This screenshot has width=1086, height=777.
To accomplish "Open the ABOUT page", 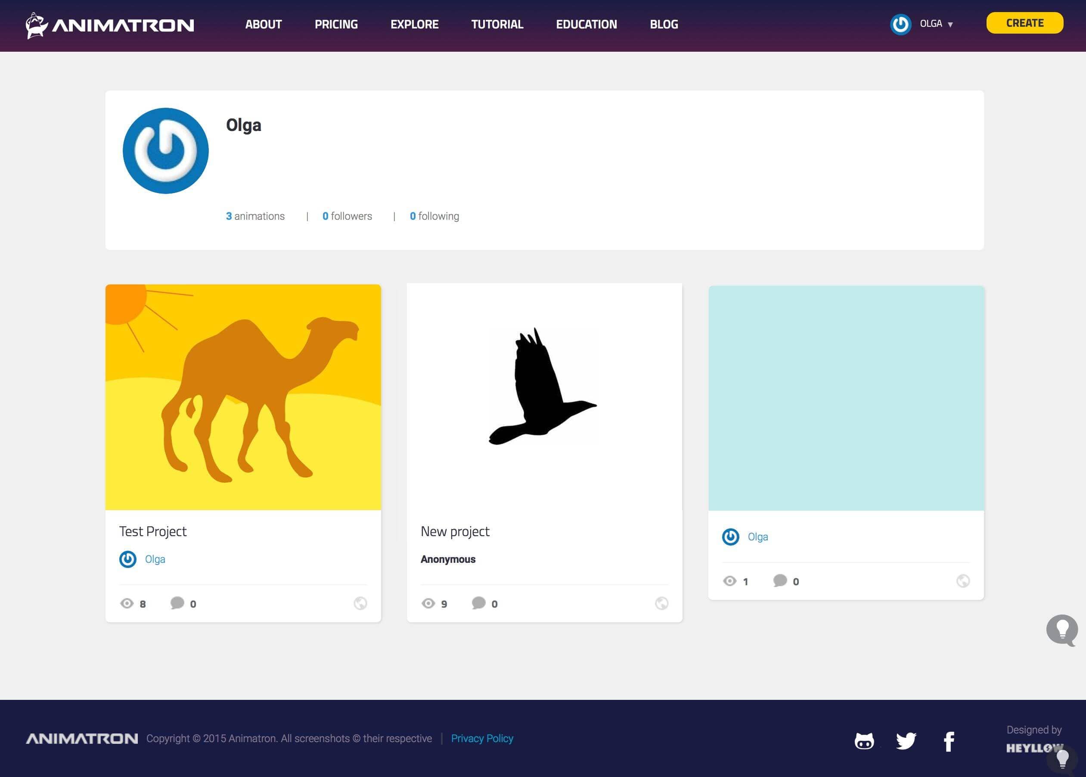I will click(264, 25).
